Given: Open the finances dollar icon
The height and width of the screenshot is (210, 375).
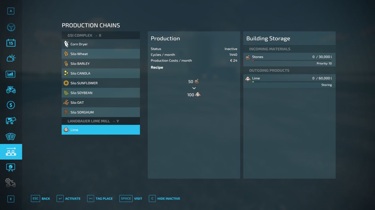Looking at the screenshot, I should tap(11, 105).
